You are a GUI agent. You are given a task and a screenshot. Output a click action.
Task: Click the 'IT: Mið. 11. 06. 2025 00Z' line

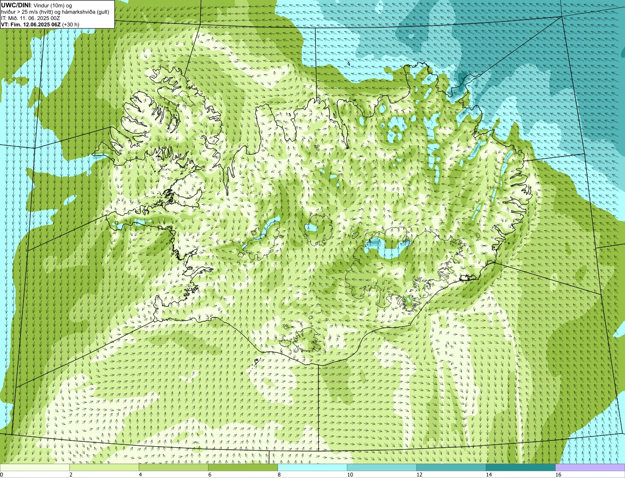coord(30,18)
